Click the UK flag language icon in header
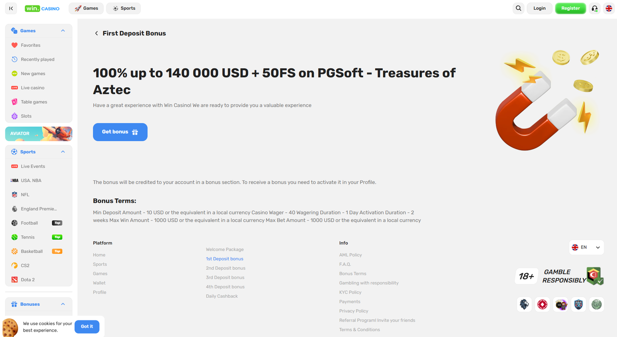Viewport: 617px width, 337px height. [609, 8]
